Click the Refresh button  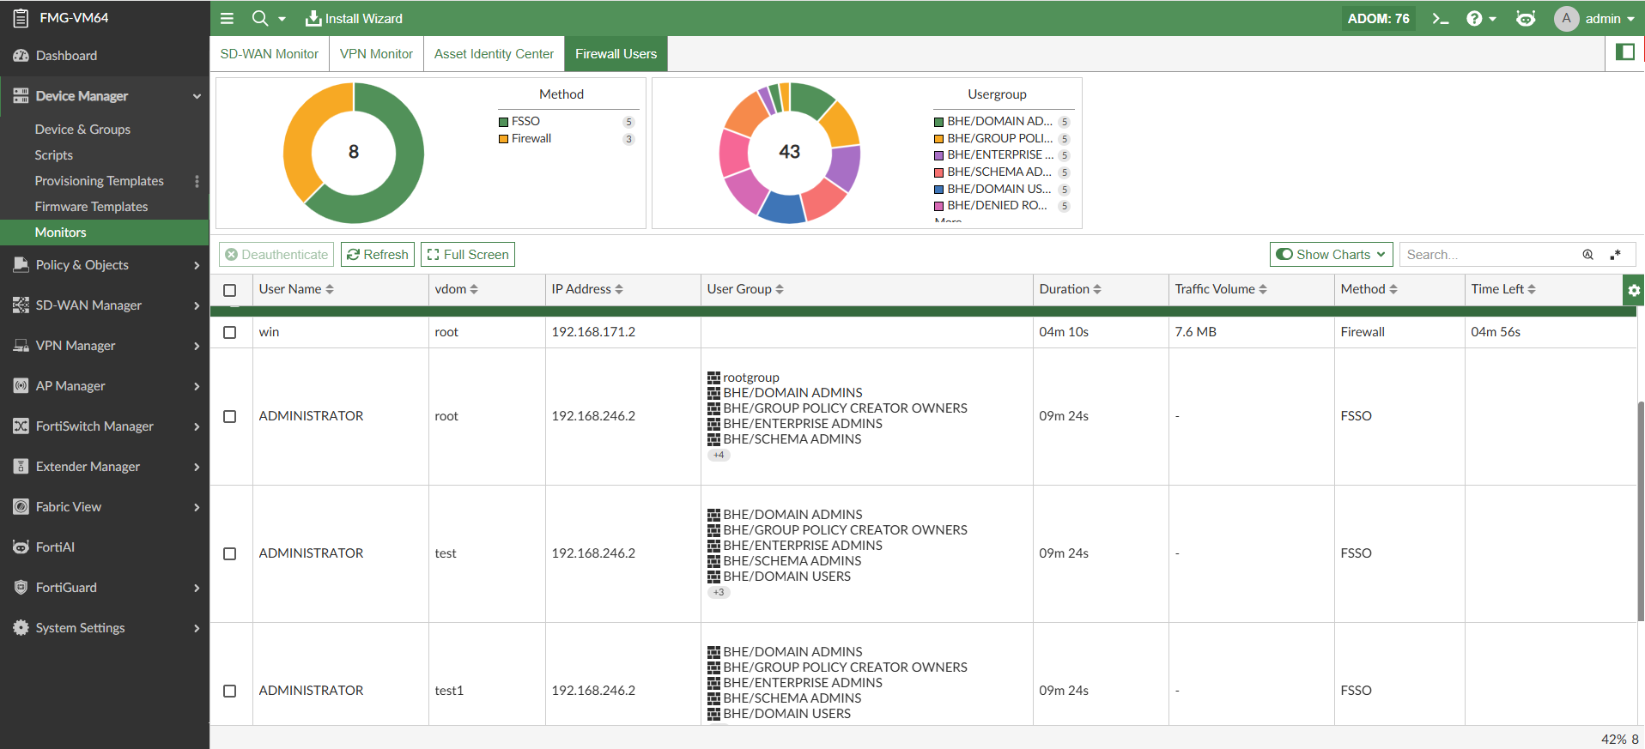tap(378, 255)
